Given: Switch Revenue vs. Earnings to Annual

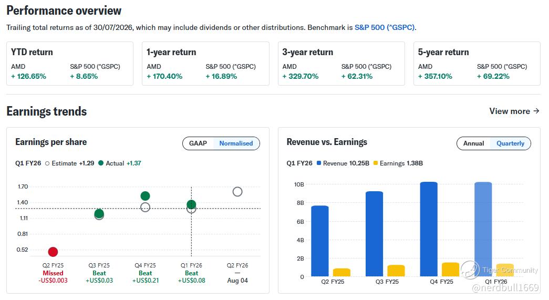Looking at the screenshot, I should [473, 143].
